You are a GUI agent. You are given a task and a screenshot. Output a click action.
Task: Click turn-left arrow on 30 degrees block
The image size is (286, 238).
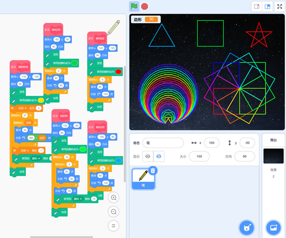click(63, 191)
